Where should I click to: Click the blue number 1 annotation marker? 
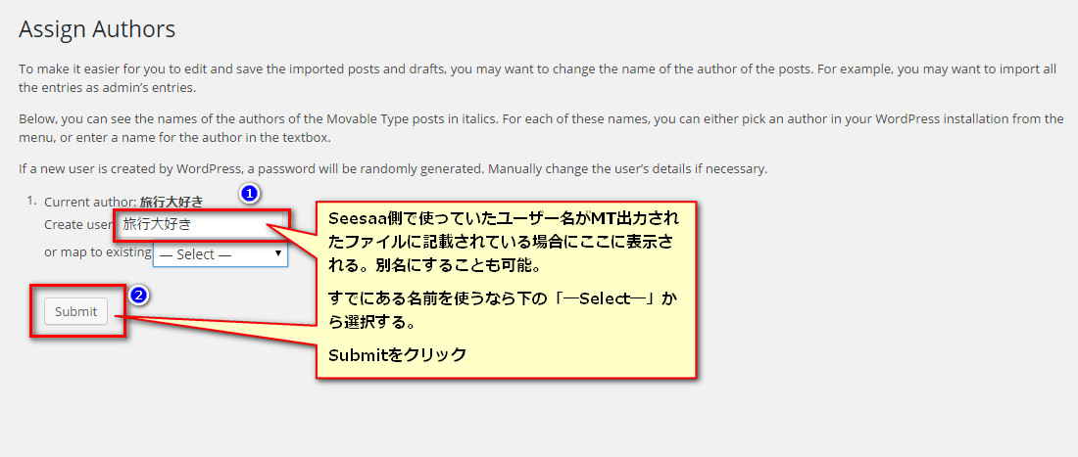point(249,194)
